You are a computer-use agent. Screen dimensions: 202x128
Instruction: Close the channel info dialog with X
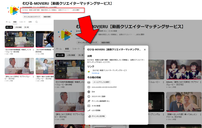click(145, 50)
